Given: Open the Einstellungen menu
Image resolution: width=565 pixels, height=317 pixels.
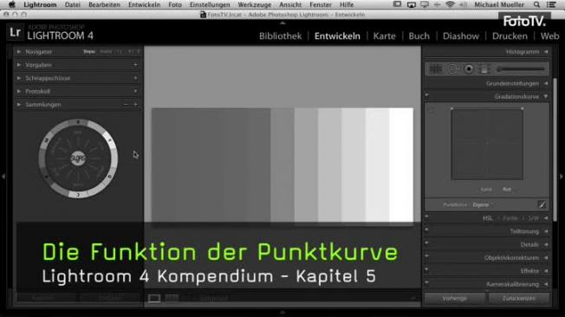Looking at the screenshot, I should point(210,4).
